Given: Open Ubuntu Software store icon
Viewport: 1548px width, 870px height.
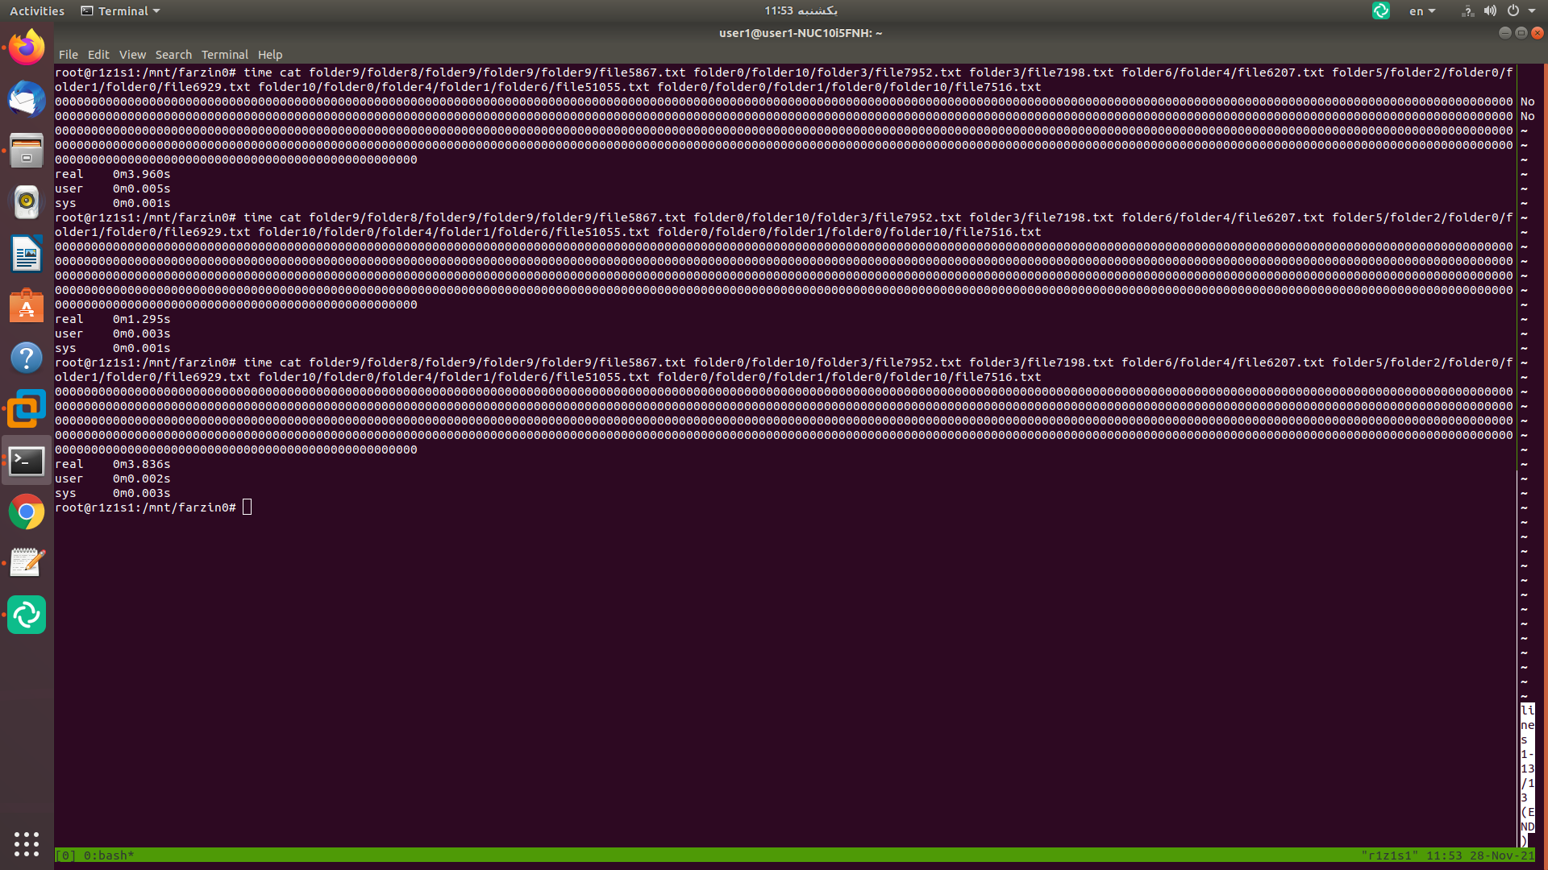Looking at the screenshot, I should tap(27, 306).
